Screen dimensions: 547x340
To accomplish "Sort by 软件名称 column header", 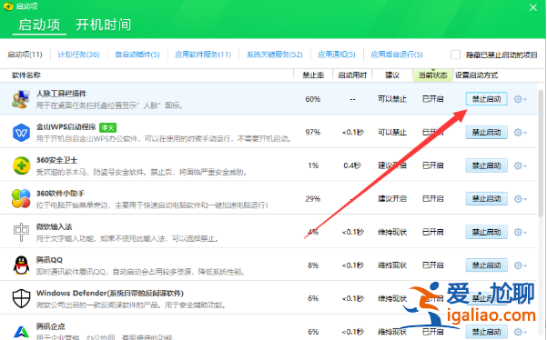I will pos(26,75).
